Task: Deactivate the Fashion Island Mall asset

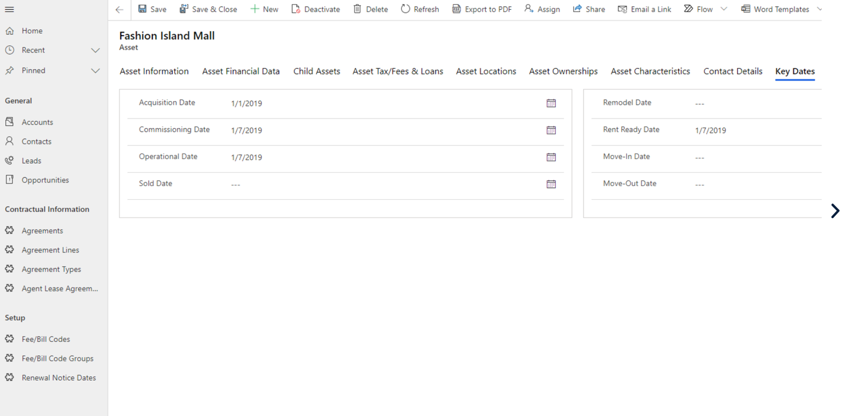Action: tap(315, 9)
